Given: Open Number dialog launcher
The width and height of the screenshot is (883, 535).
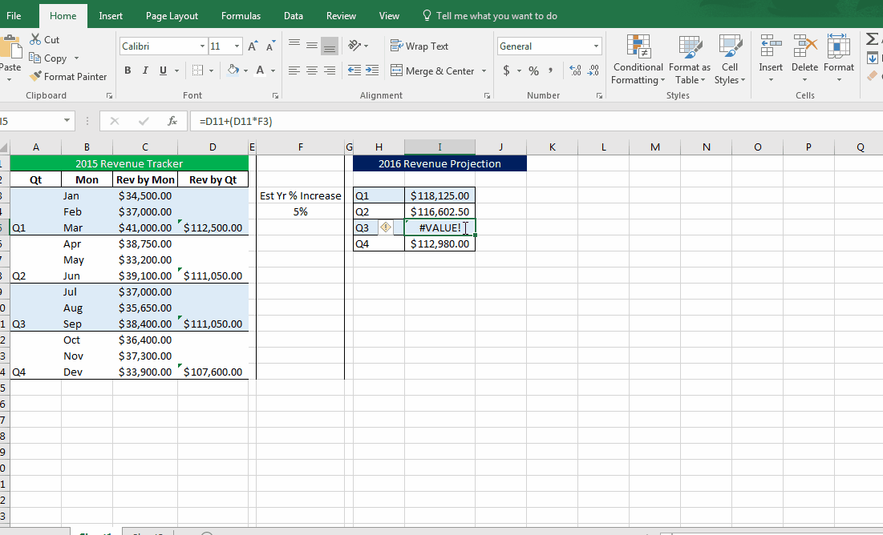Looking at the screenshot, I should pos(599,96).
